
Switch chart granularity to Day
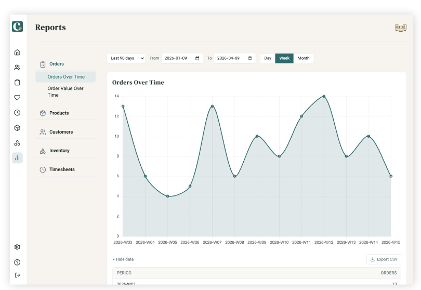click(x=268, y=58)
